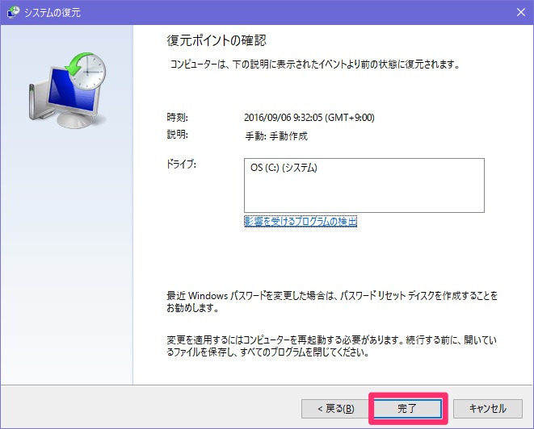Click the sentence beginning コンピューターは、下の説明
Screen dimensions: 534x429
(315, 64)
